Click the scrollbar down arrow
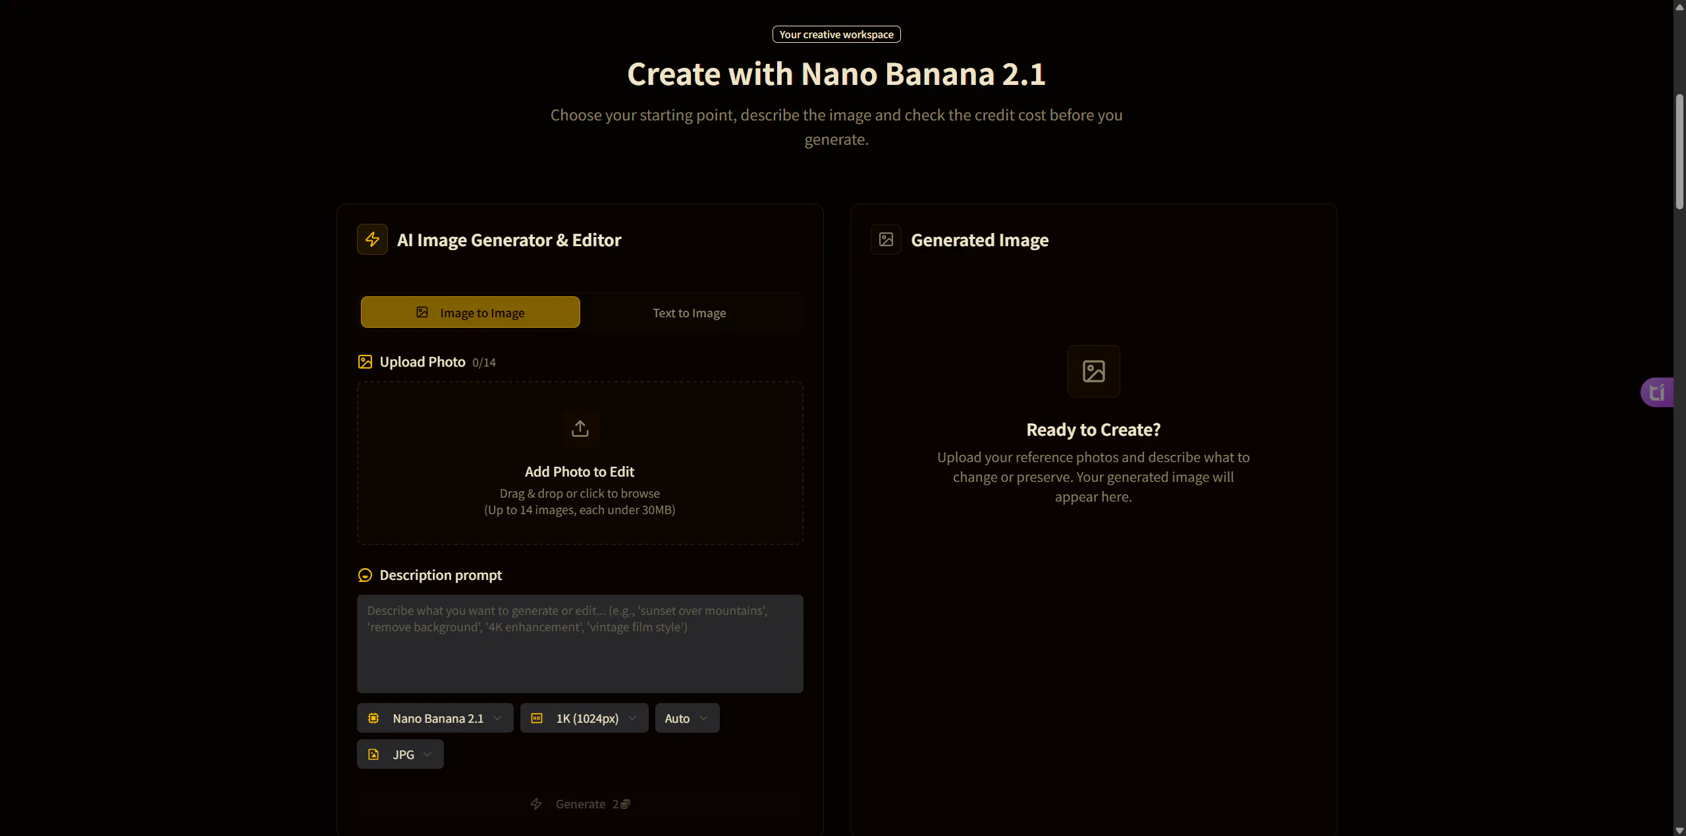Screen dimensions: 1686x836 coord(1679,830)
